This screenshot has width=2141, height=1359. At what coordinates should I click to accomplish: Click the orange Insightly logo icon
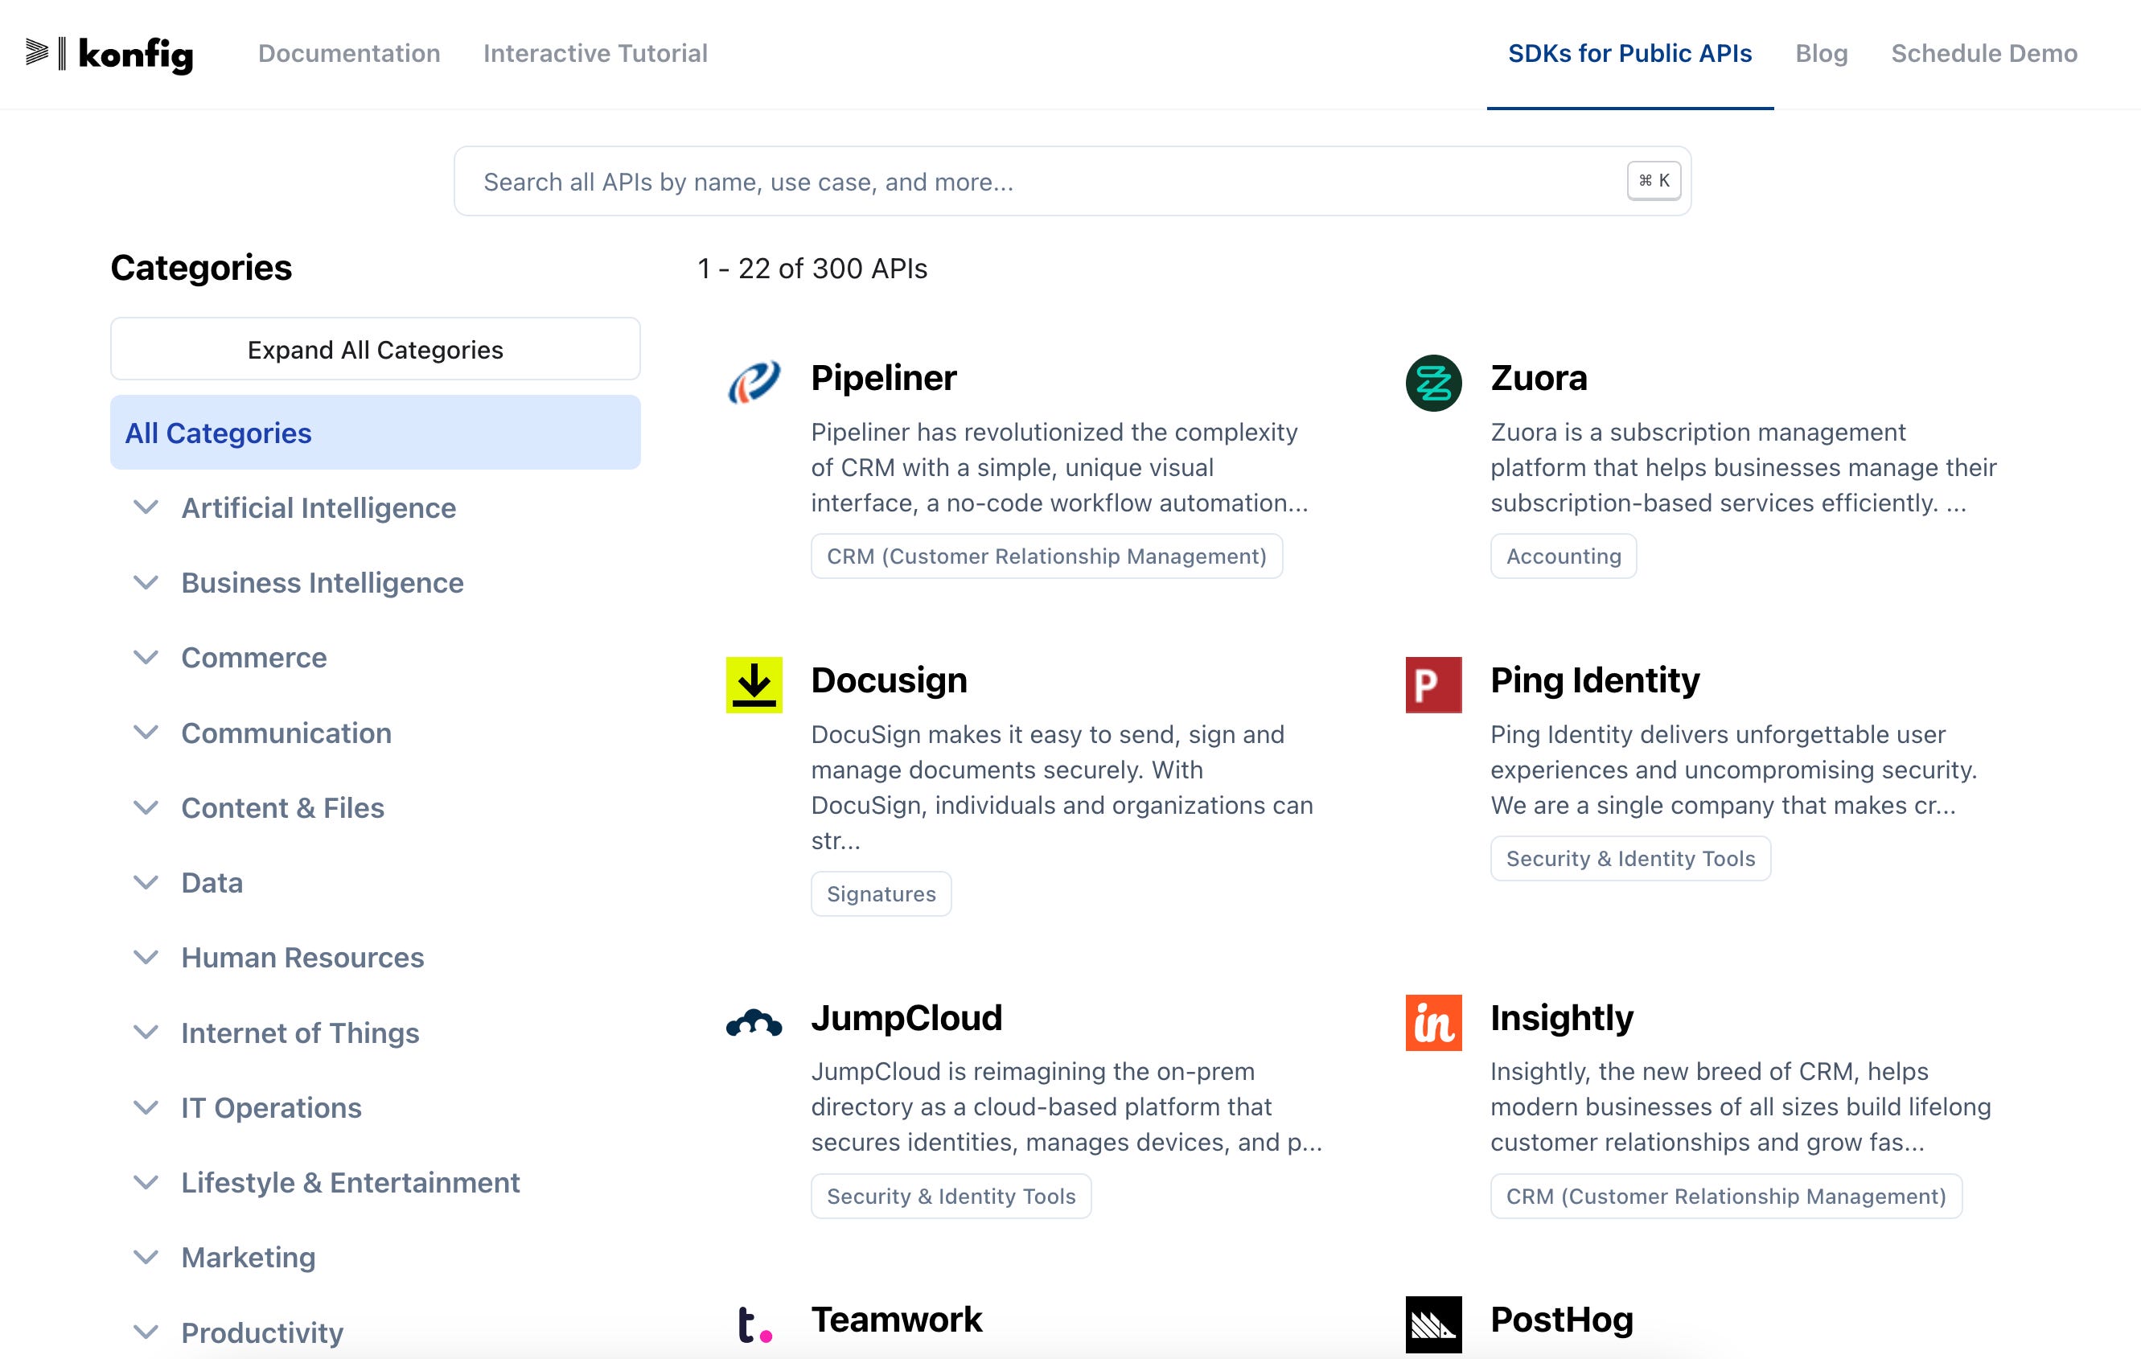[1432, 1022]
